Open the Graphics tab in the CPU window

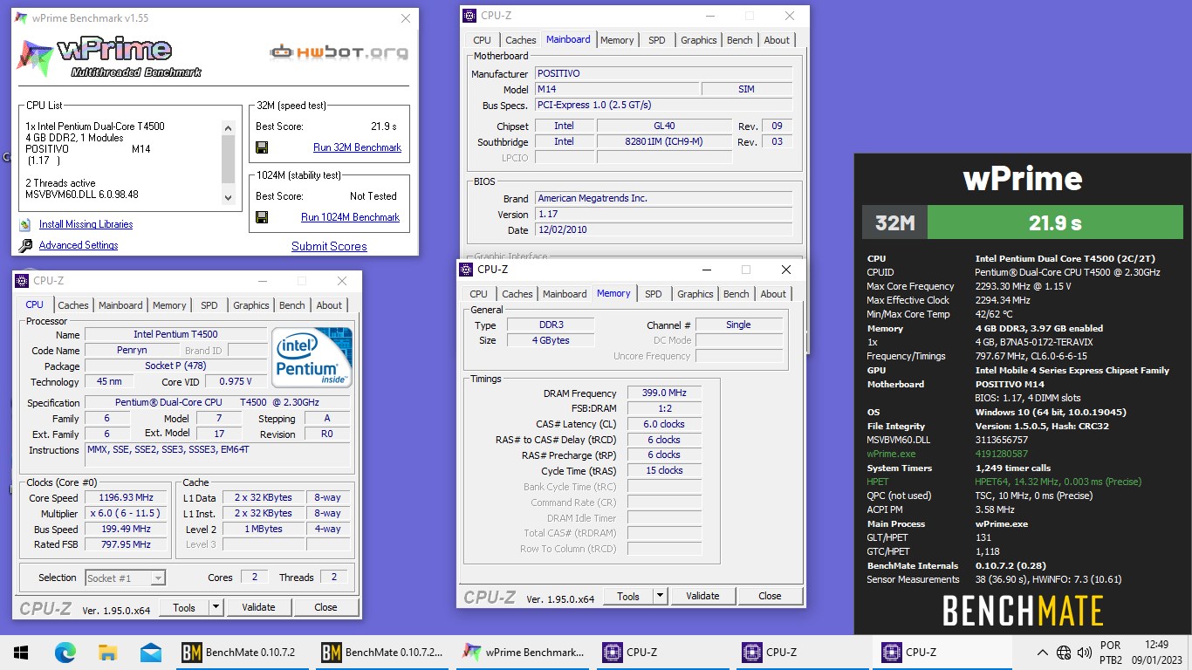click(251, 305)
